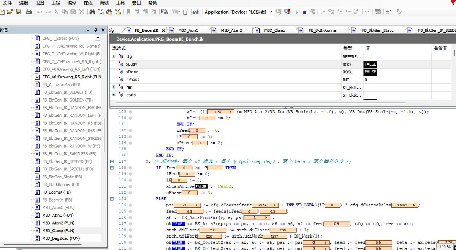The height and width of the screenshot is (250, 456).
Task: Click the xBusy FALSE value cell
Action: point(370,64)
